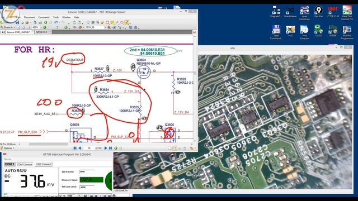Screen dimensions: 358x201
Task: Open the search text box dropdown arrow
Action: coord(106,27)
